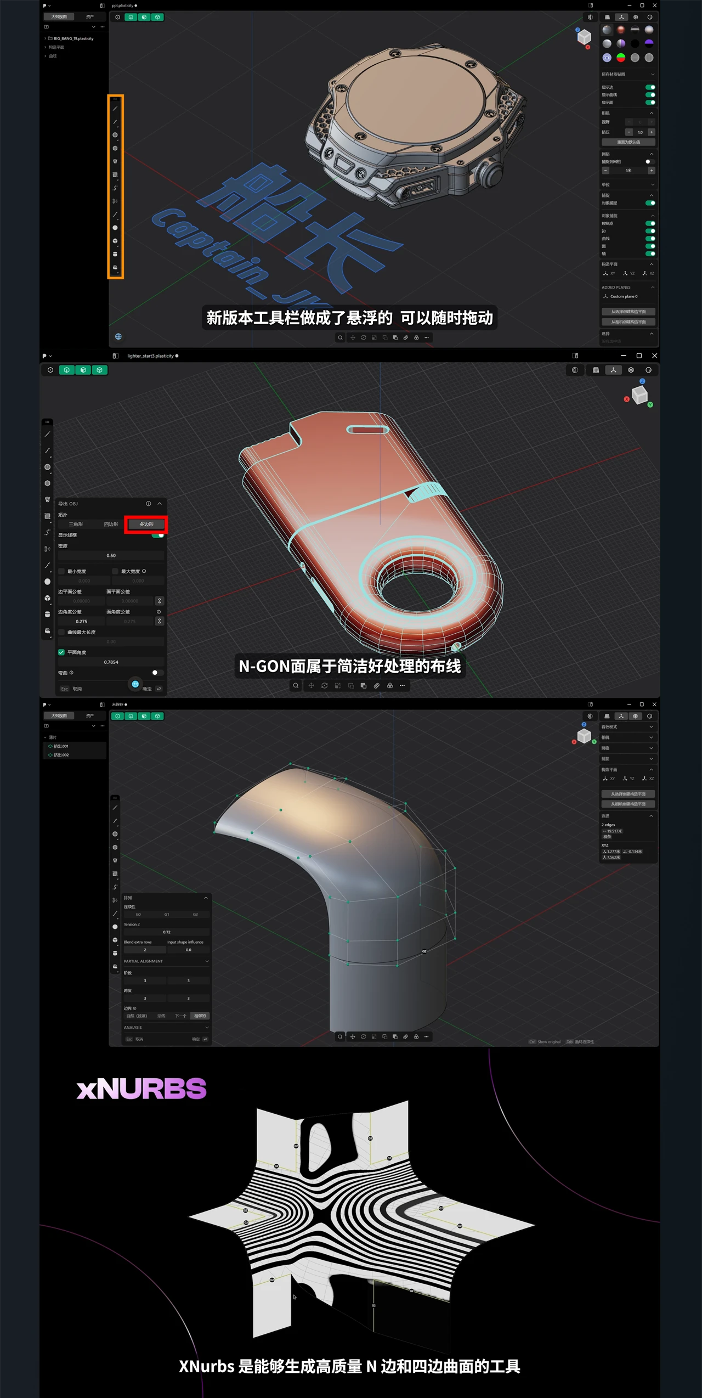This screenshot has height=1398, width=702.
Task: Open the three-dot menu in ppt.plasticity bottom bar
Action: [x=427, y=337]
